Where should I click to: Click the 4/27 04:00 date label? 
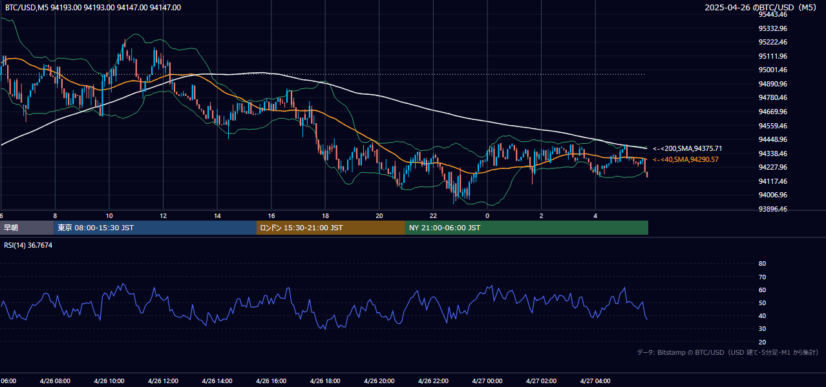tap(595, 381)
